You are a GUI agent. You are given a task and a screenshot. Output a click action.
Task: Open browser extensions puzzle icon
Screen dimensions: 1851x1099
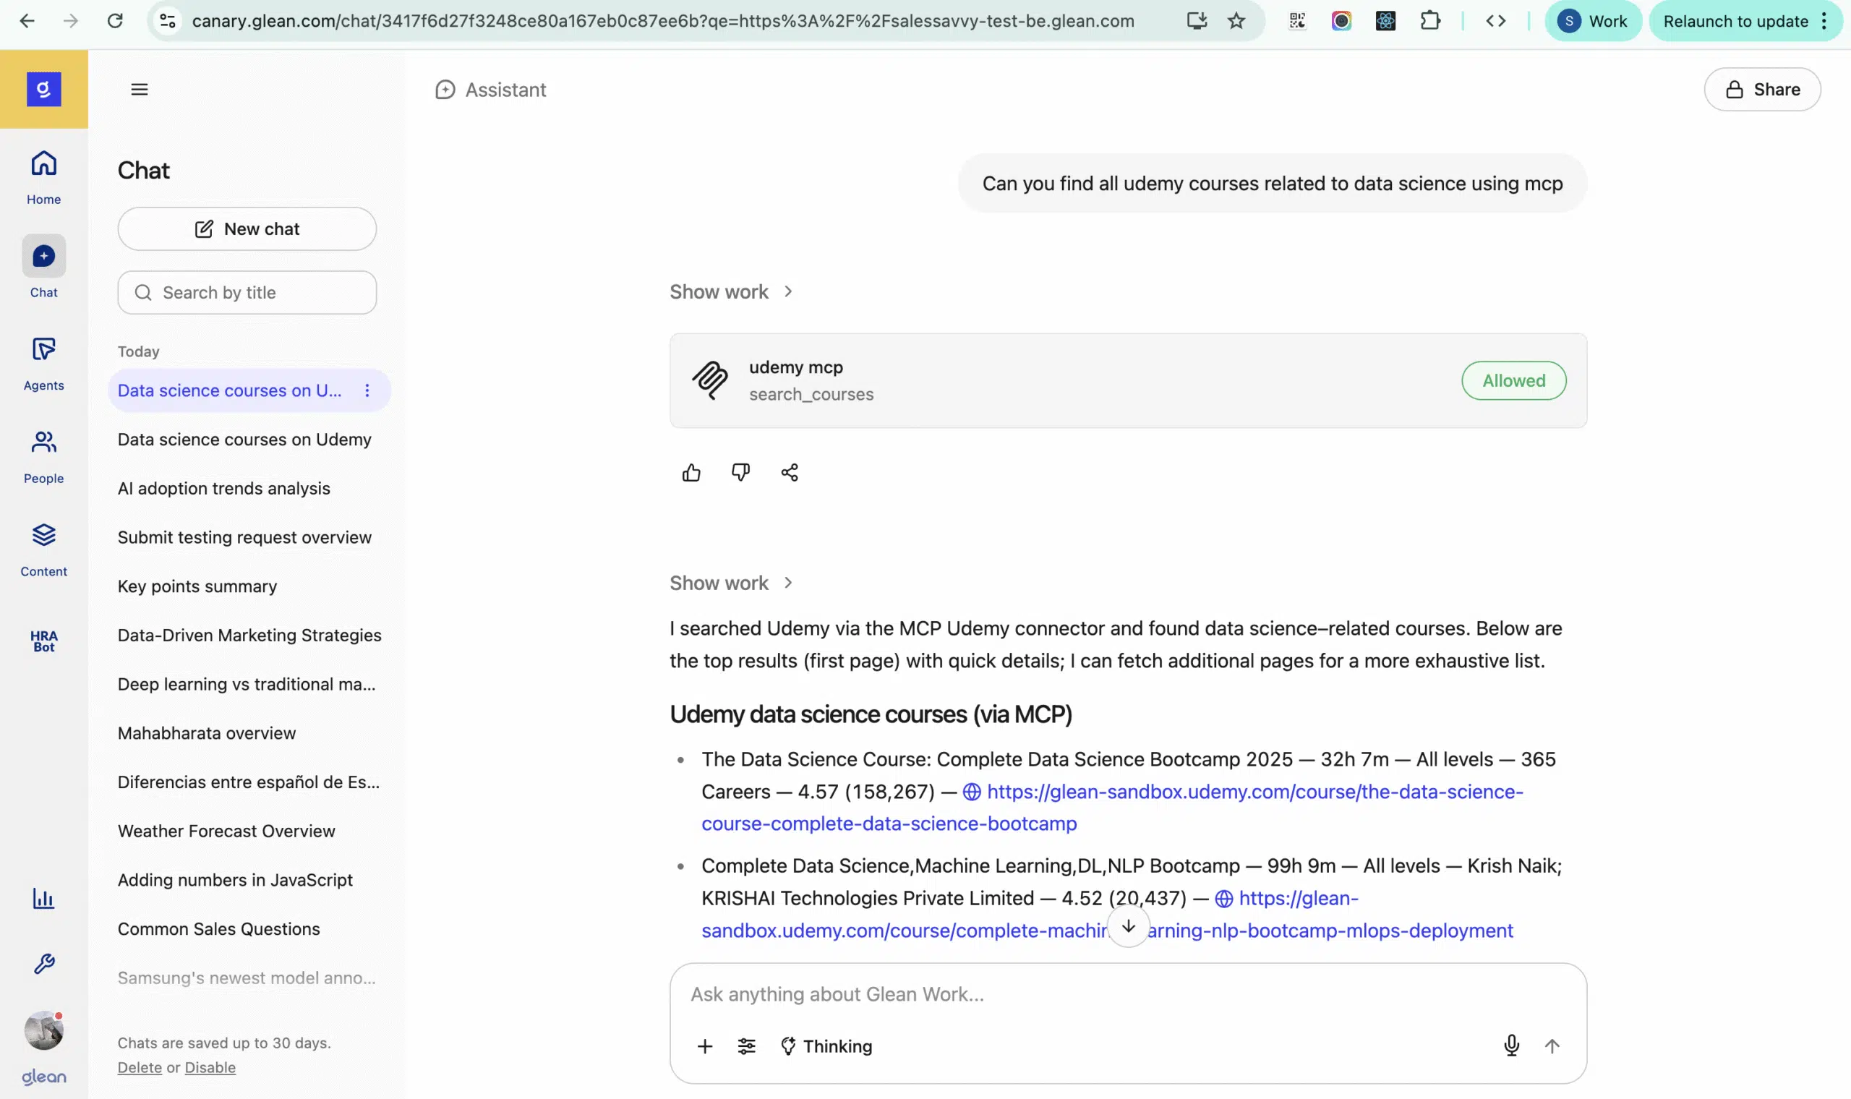[1430, 21]
